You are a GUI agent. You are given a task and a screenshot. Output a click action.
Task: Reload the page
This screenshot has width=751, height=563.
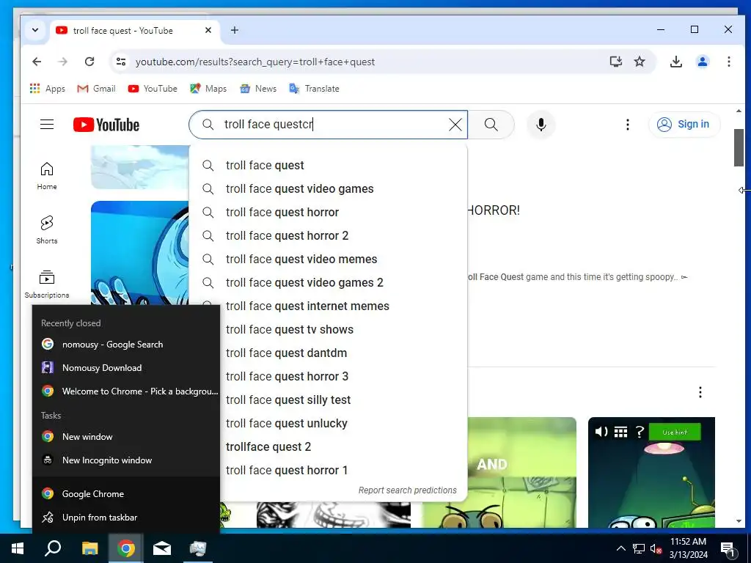pos(89,62)
